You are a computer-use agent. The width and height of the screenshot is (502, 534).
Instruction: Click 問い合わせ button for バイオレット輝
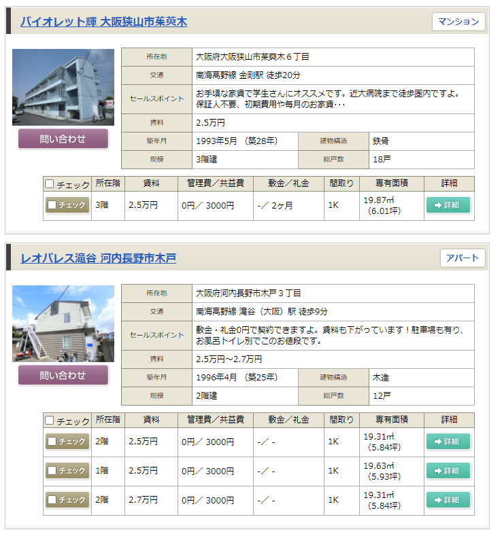63,139
